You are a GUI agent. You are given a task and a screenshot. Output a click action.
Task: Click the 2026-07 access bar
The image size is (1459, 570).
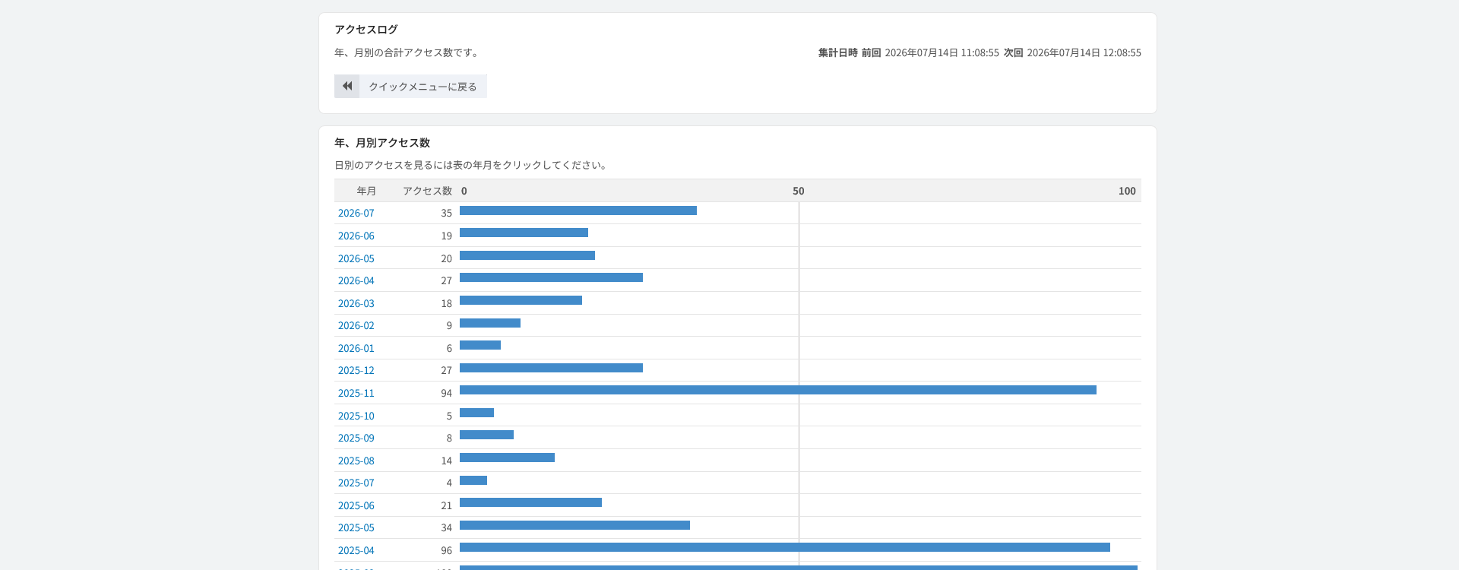coord(578,211)
